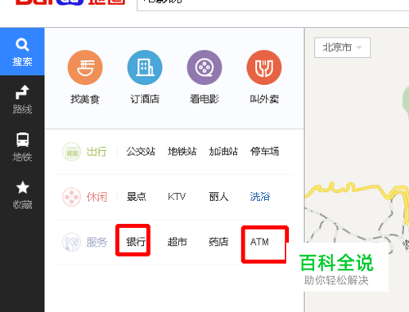
Task: Click the 找美食 label text
Action: (85, 99)
